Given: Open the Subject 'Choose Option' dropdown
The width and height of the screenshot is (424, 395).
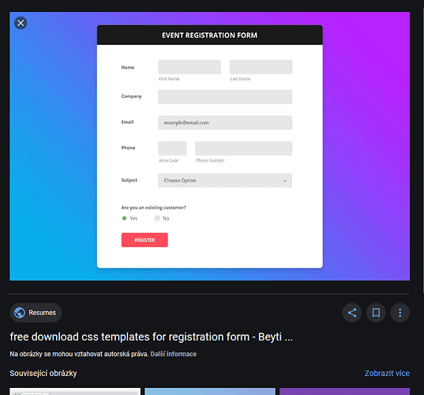Looking at the screenshot, I should pyautogui.click(x=225, y=180).
